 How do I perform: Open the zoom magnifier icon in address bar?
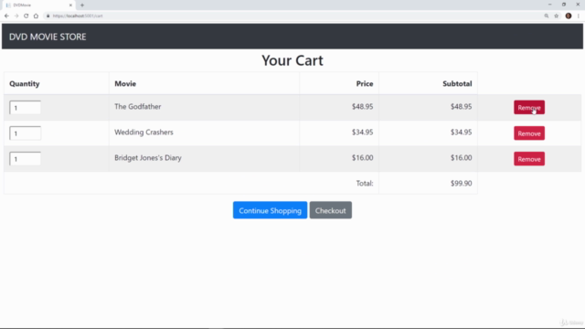point(547,16)
